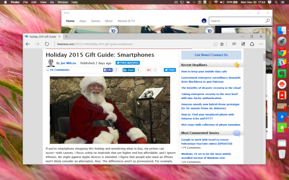Switch to Store Apps tab

pos(83,21)
